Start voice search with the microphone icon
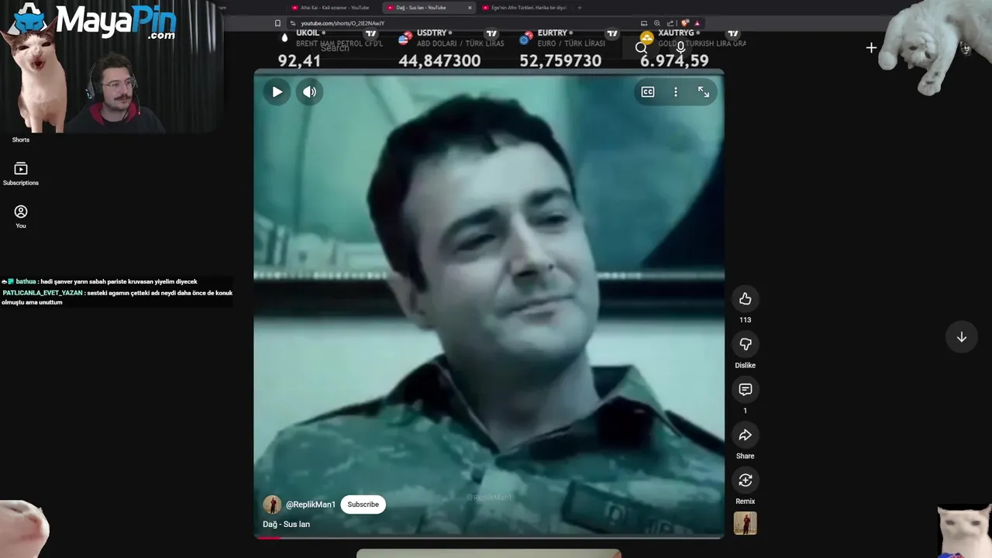 (680, 48)
